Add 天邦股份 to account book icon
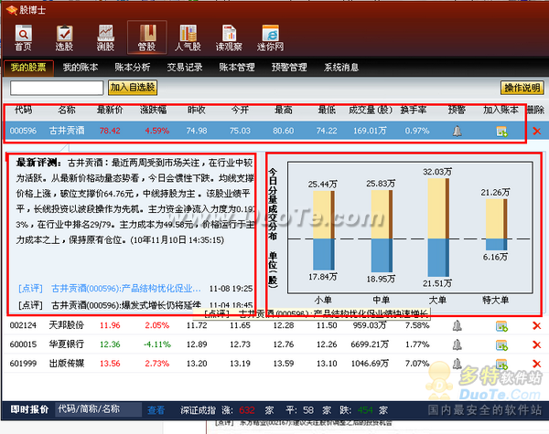549x434 pixels. pyautogui.click(x=501, y=326)
